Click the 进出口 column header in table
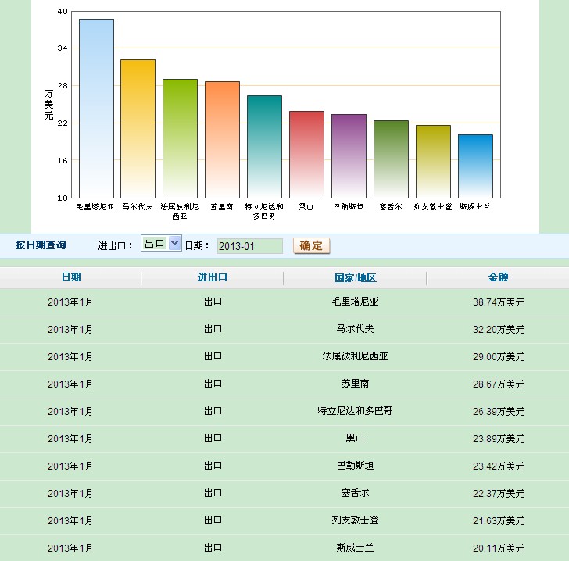 click(x=213, y=277)
